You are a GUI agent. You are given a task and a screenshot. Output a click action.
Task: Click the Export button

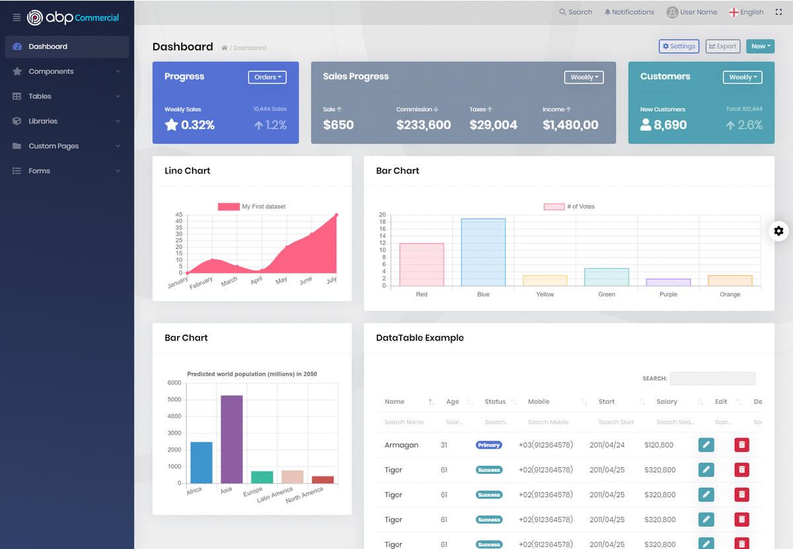point(722,46)
